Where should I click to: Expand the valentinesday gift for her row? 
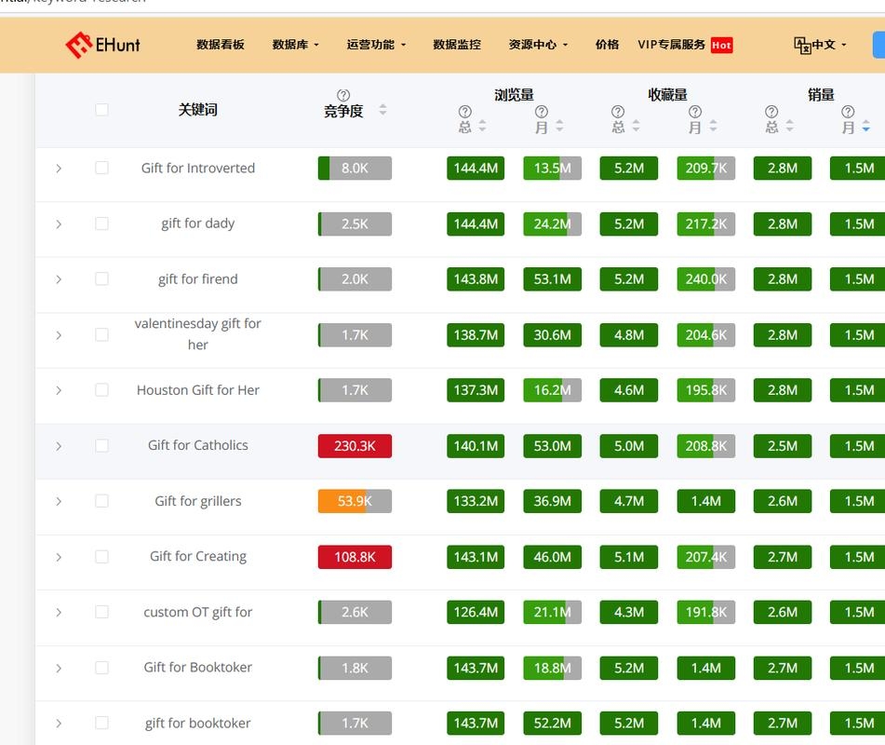(x=59, y=334)
